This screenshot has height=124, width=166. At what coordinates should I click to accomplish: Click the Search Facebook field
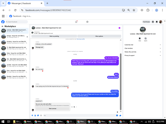[17, 22]
